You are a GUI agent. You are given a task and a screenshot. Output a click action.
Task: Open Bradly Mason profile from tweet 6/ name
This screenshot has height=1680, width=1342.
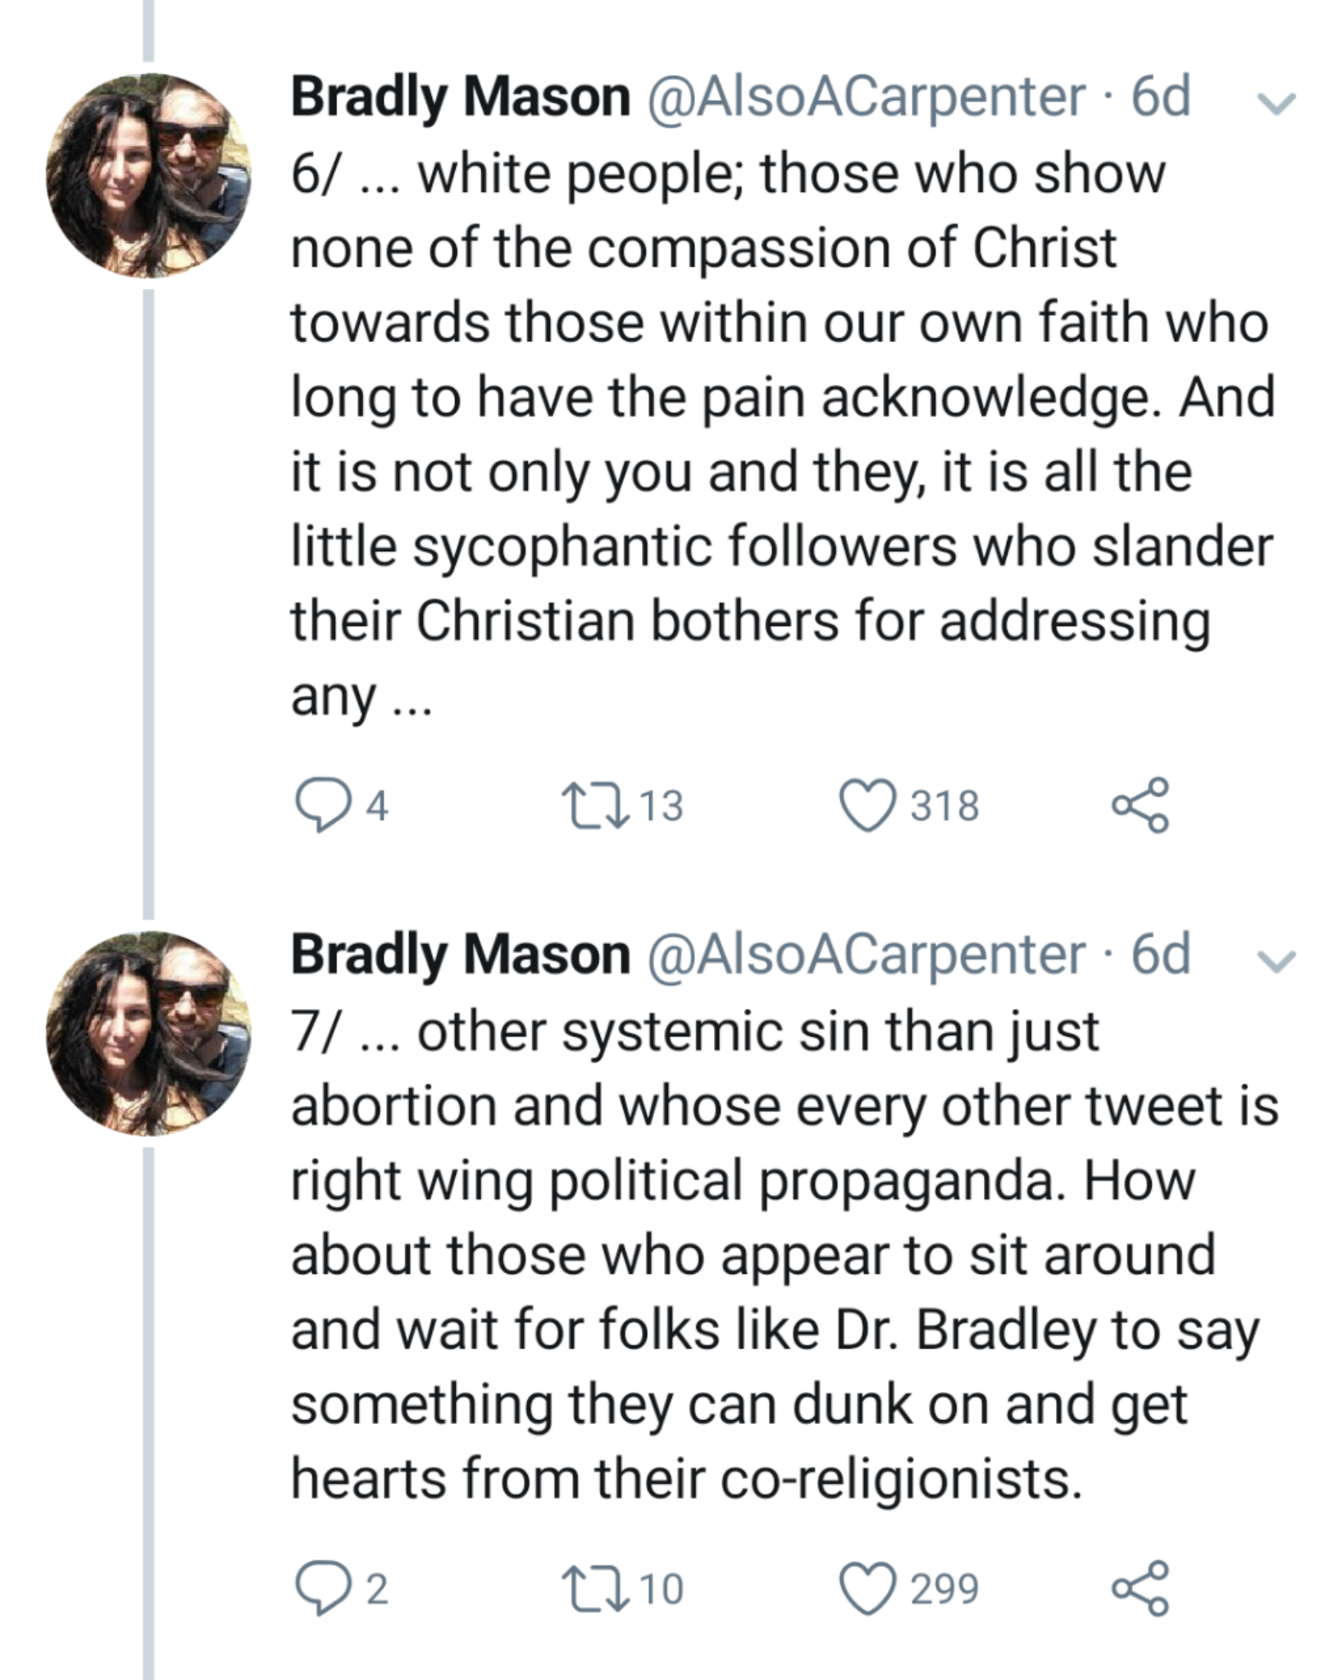(460, 98)
